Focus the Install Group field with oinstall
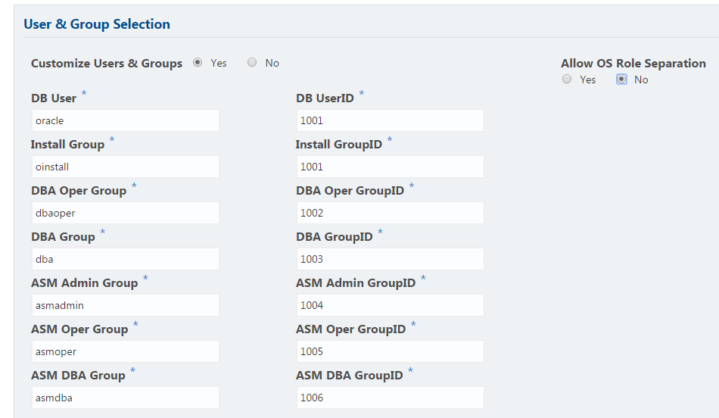 click(x=125, y=167)
